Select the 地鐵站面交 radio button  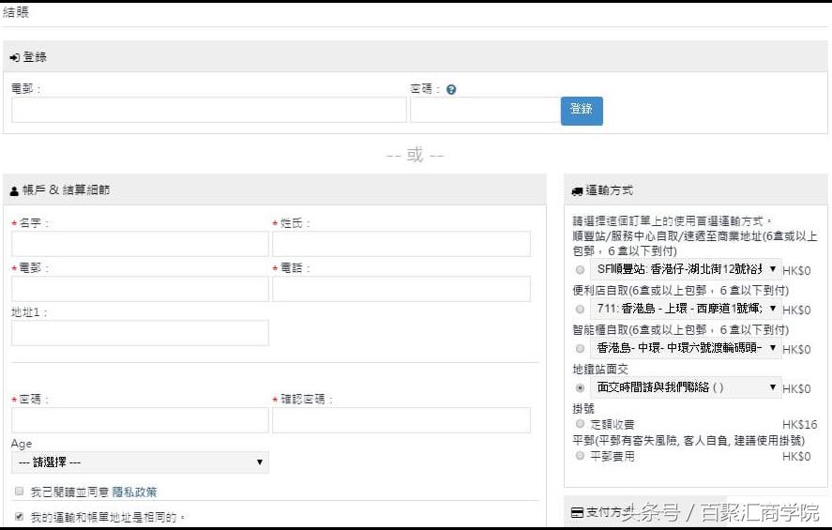click(580, 388)
